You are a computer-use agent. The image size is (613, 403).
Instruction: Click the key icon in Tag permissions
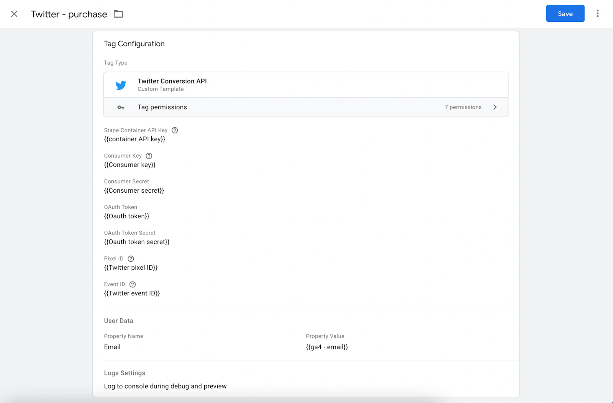point(121,108)
